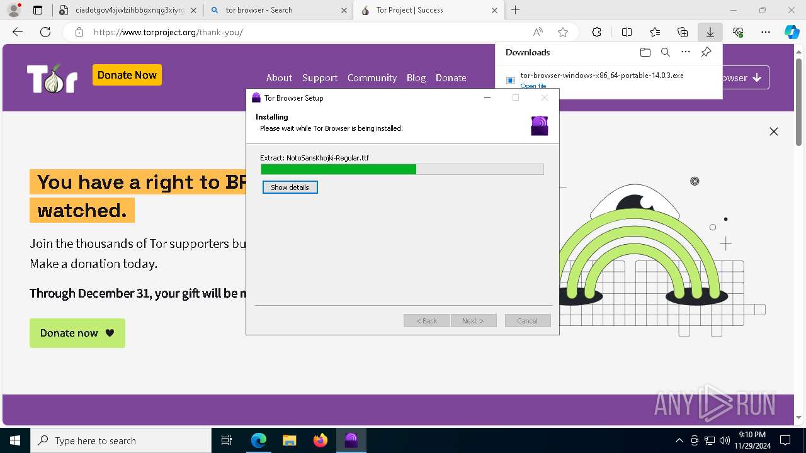The width and height of the screenshot is (806, 453).
Task: Click the installation progress bar
Action: 402,169
